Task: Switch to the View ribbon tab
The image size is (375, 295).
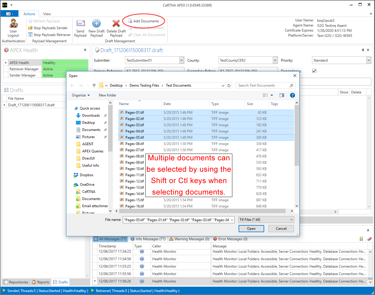Action: [x=47, y=14]
